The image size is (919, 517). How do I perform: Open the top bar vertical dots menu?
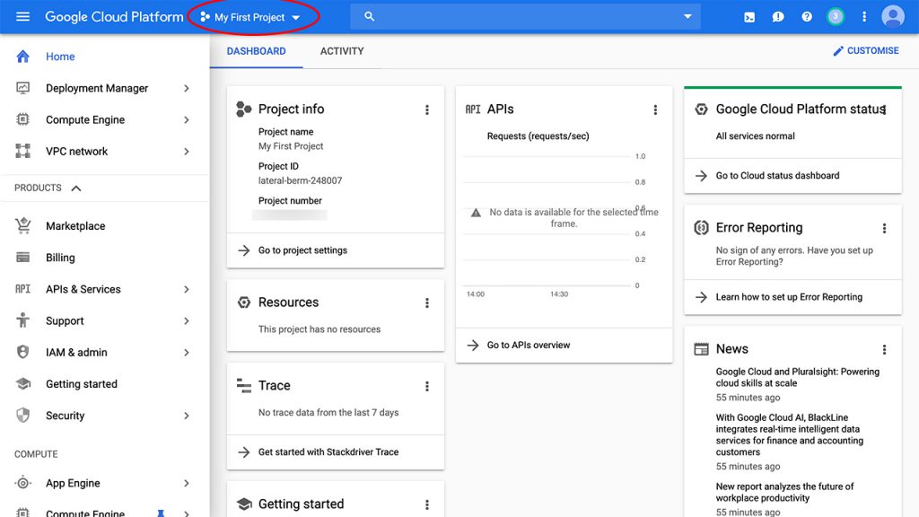[x=864, y=16]
